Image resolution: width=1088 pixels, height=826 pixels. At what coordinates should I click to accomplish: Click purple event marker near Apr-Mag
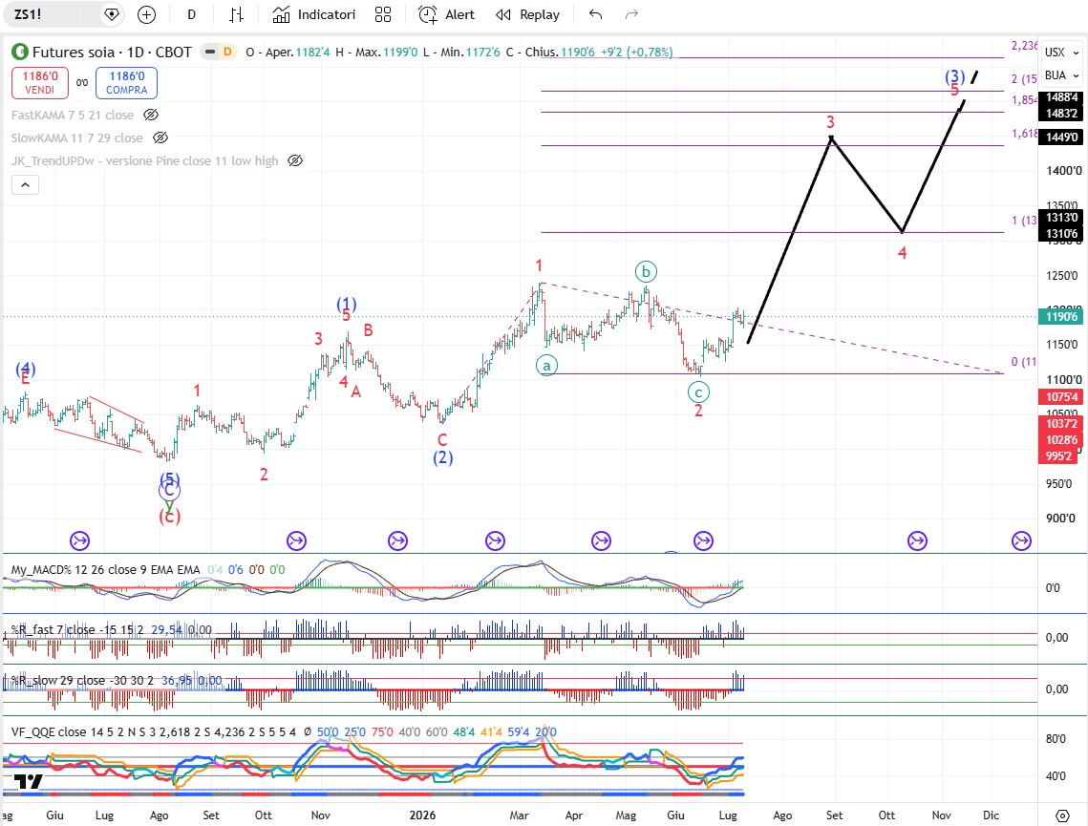(601, 540)
